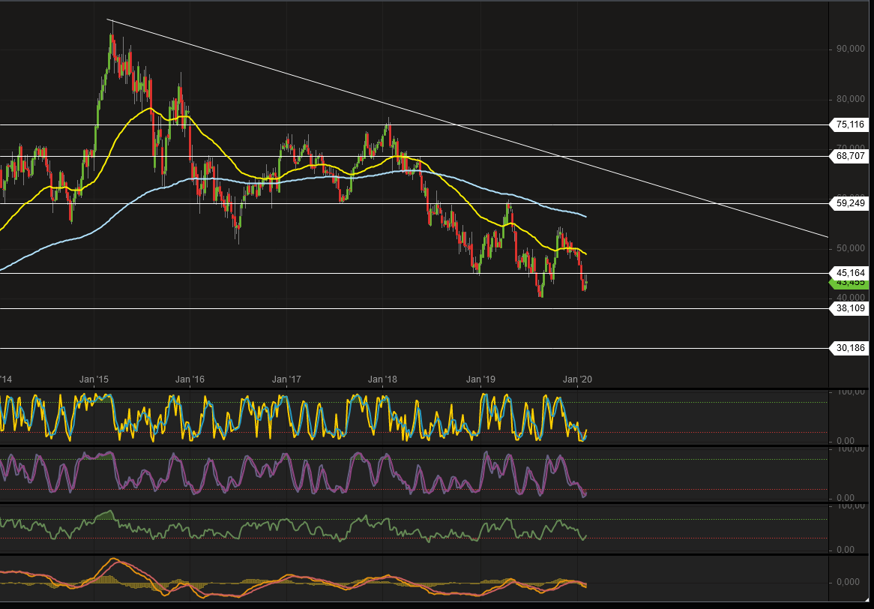This screenshot has width=874, height=609.
Task: Select the 45,164 price level label
Action: tap(849, 273)
